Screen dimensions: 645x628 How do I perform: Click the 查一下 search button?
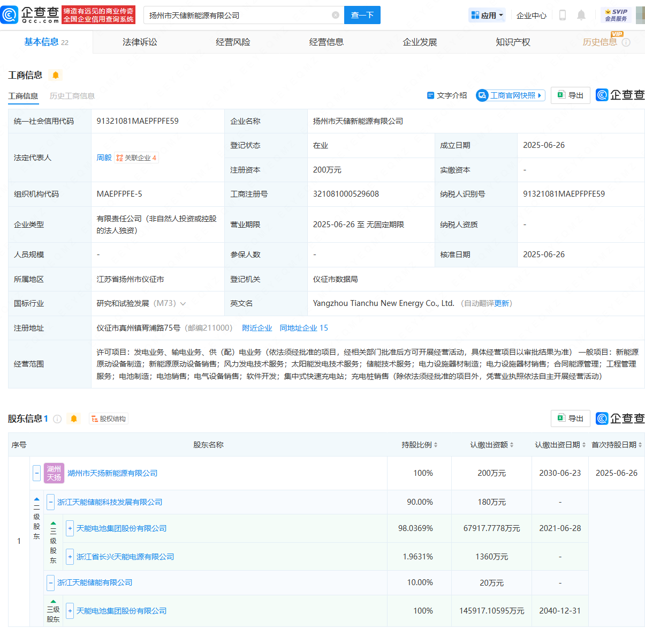[x=362, y=15]
